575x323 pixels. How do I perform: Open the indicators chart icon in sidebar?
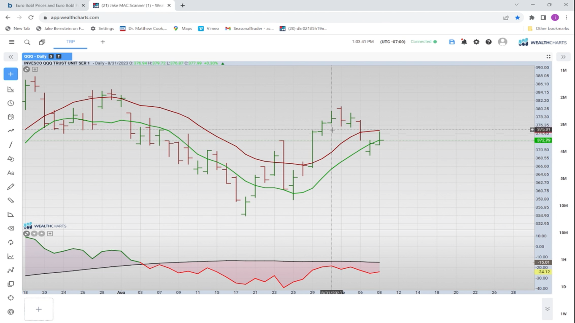point(11,89)
